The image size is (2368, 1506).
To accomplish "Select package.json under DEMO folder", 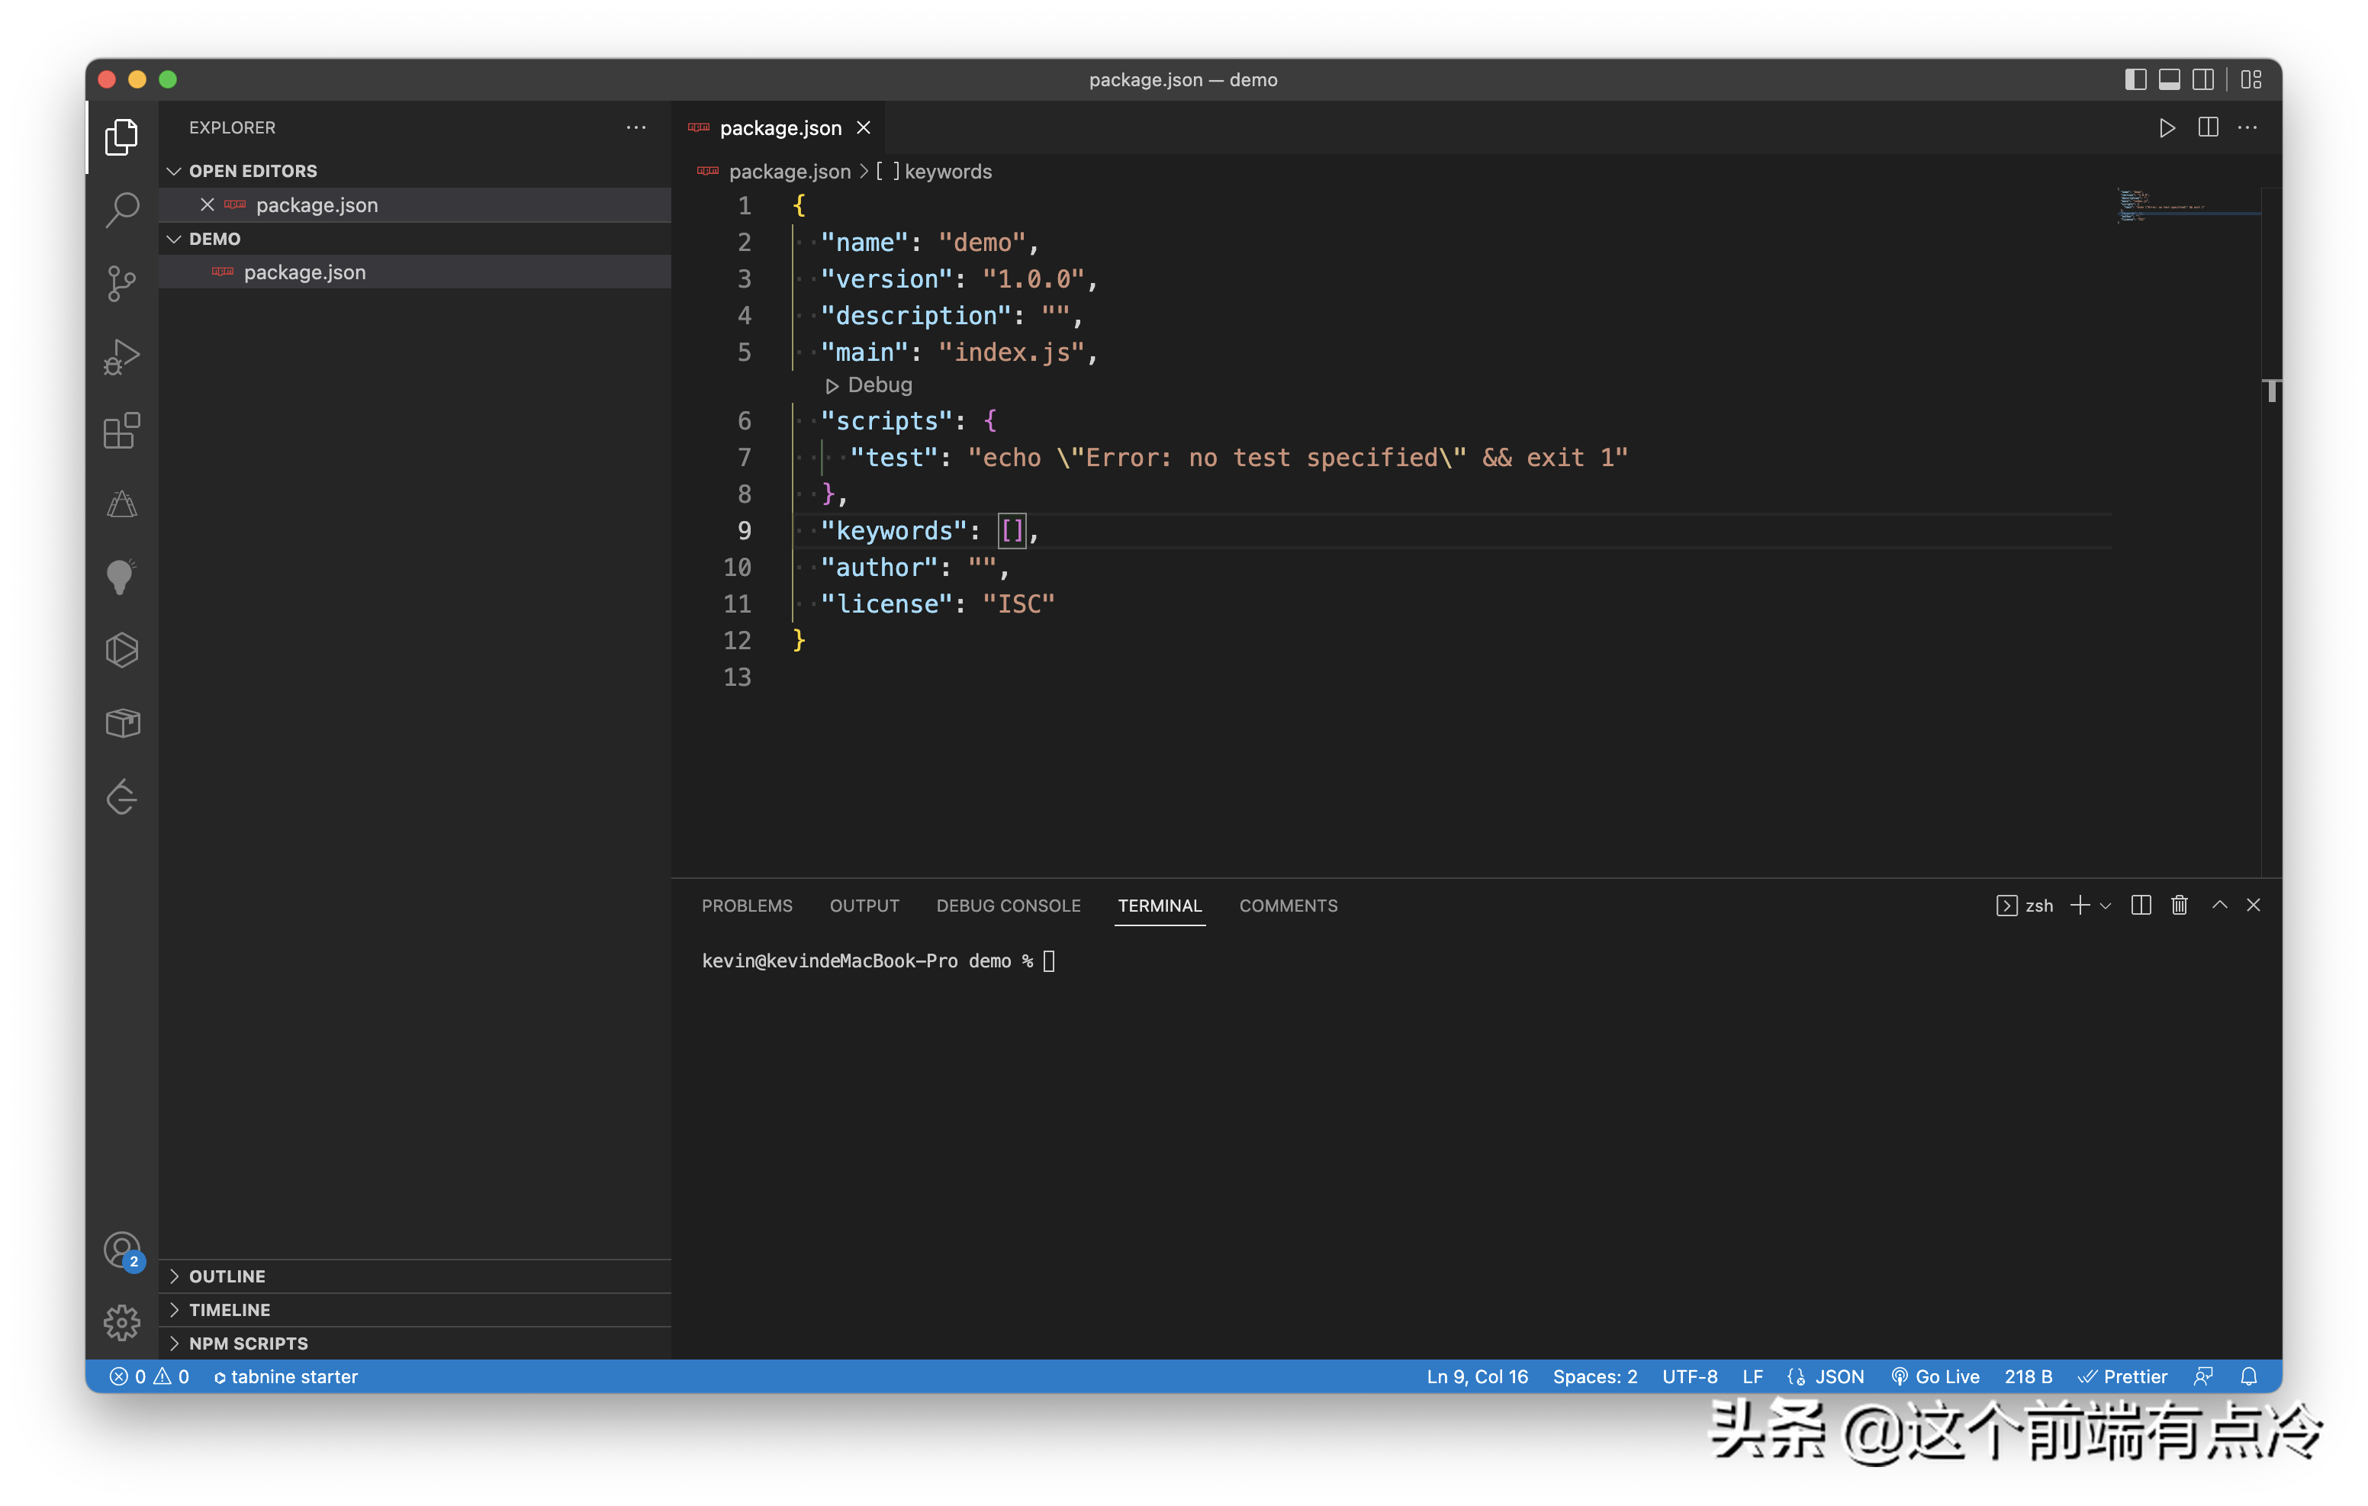I will coord(415,272).
